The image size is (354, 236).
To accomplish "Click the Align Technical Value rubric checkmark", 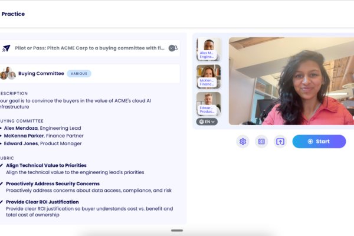I will (x=2, y=166).
